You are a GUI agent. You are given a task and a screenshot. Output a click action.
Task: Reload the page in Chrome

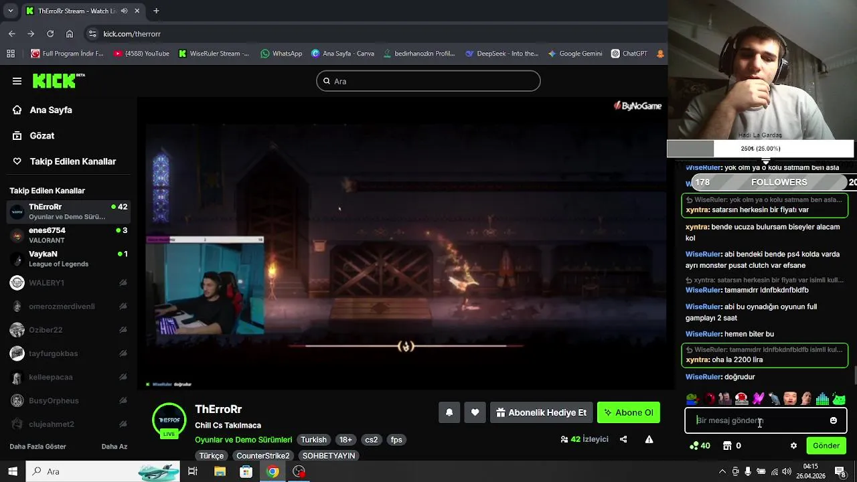(x=50, y=33)
